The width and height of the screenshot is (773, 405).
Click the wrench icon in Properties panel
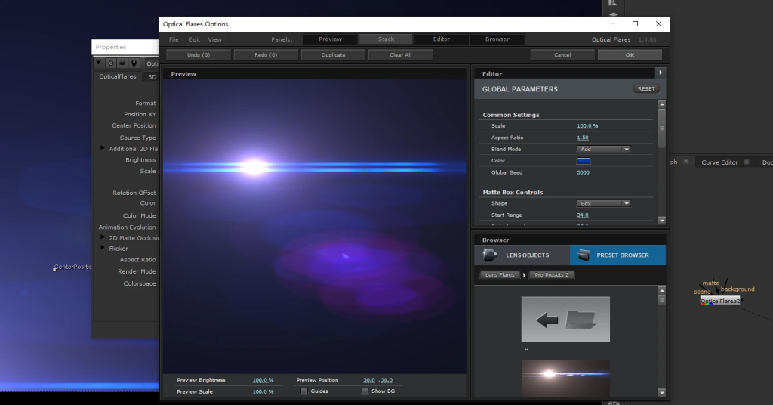pyautogui.click(x=134, y=63)
